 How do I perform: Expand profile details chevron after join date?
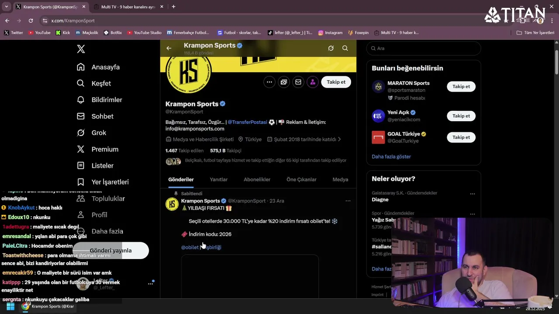click(339, 140)
